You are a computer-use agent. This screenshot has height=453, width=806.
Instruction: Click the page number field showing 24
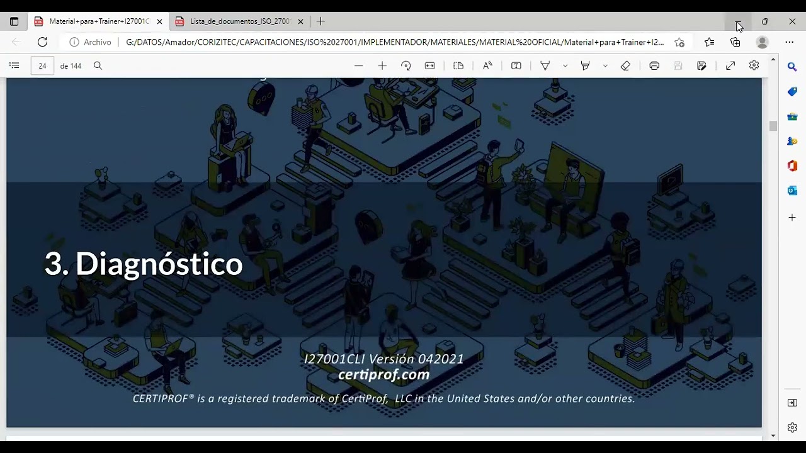click(42, 65)
